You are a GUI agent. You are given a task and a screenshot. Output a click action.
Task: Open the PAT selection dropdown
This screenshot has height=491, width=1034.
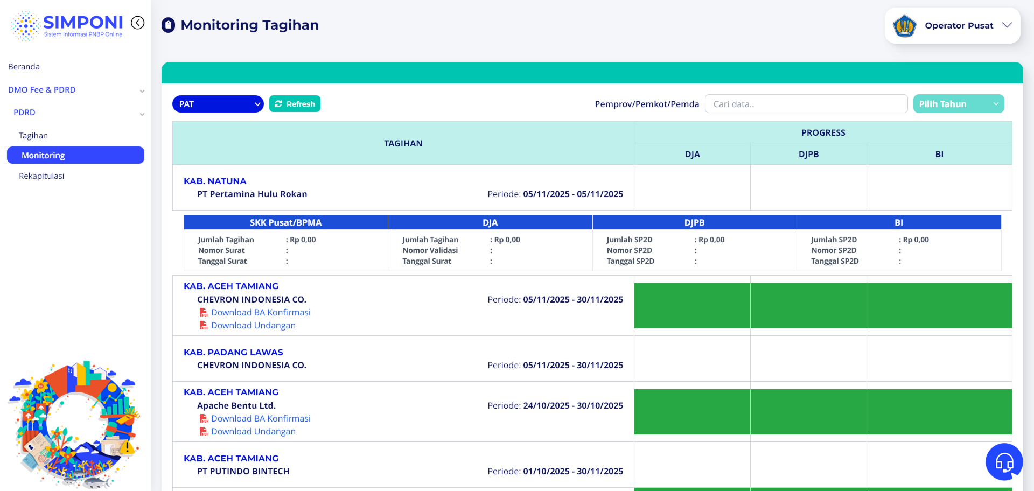click(218, 104)
